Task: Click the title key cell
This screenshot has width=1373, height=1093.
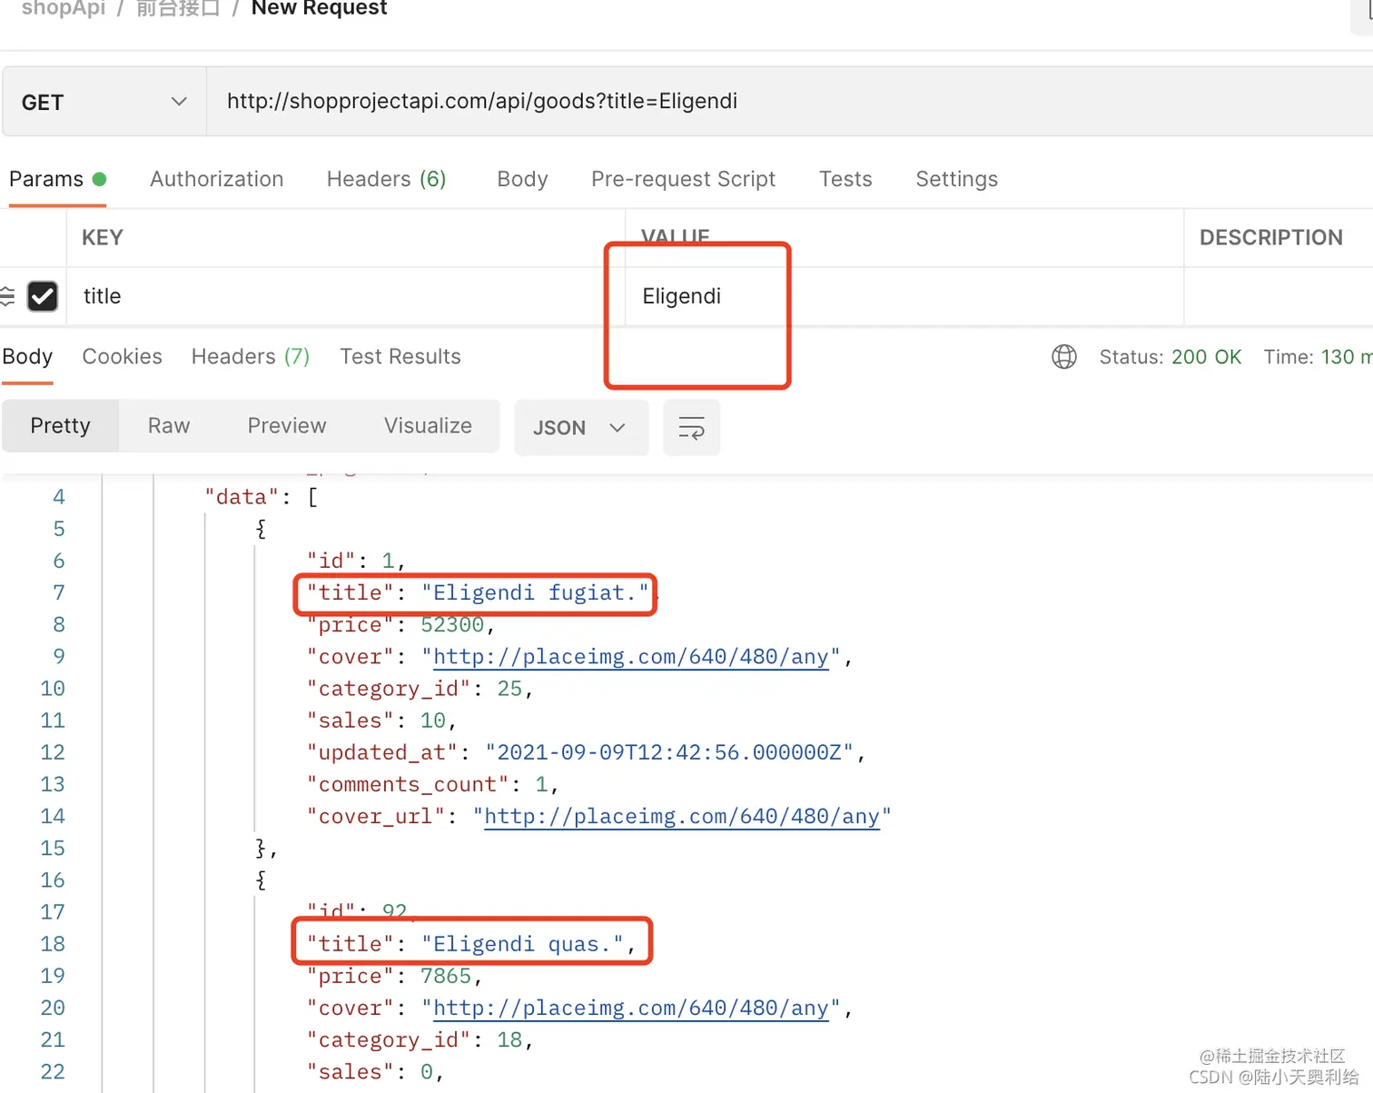Action: [x=346, y=296]
